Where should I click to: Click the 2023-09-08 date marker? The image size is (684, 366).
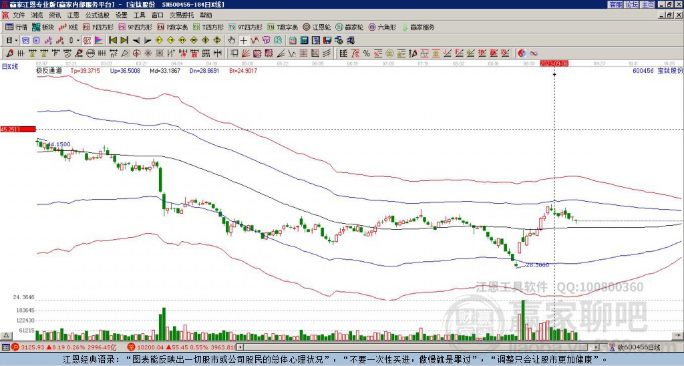click(x=554, y=63)
